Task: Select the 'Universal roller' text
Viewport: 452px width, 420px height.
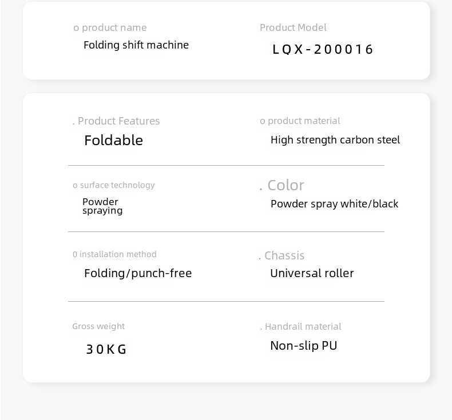Action: point(312,273)
